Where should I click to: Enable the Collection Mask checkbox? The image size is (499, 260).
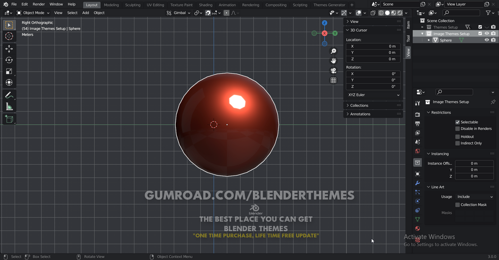coord(457,205)
